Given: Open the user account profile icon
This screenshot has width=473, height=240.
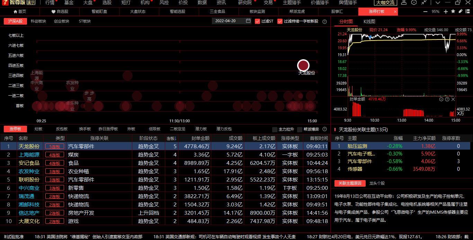Looking at the screenshot, I should (404, 3).
